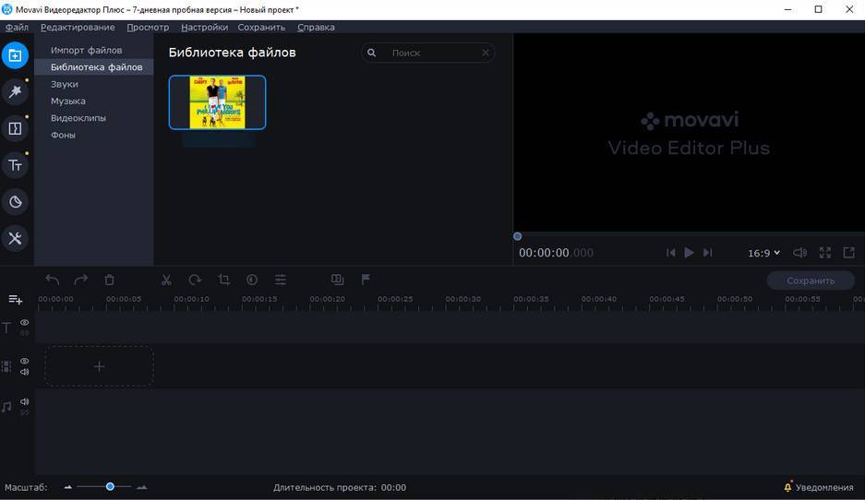Click the Add marker flag icon
Viewport: 865px width, 500px height.
pyautogui.click(x=366, y=280)
